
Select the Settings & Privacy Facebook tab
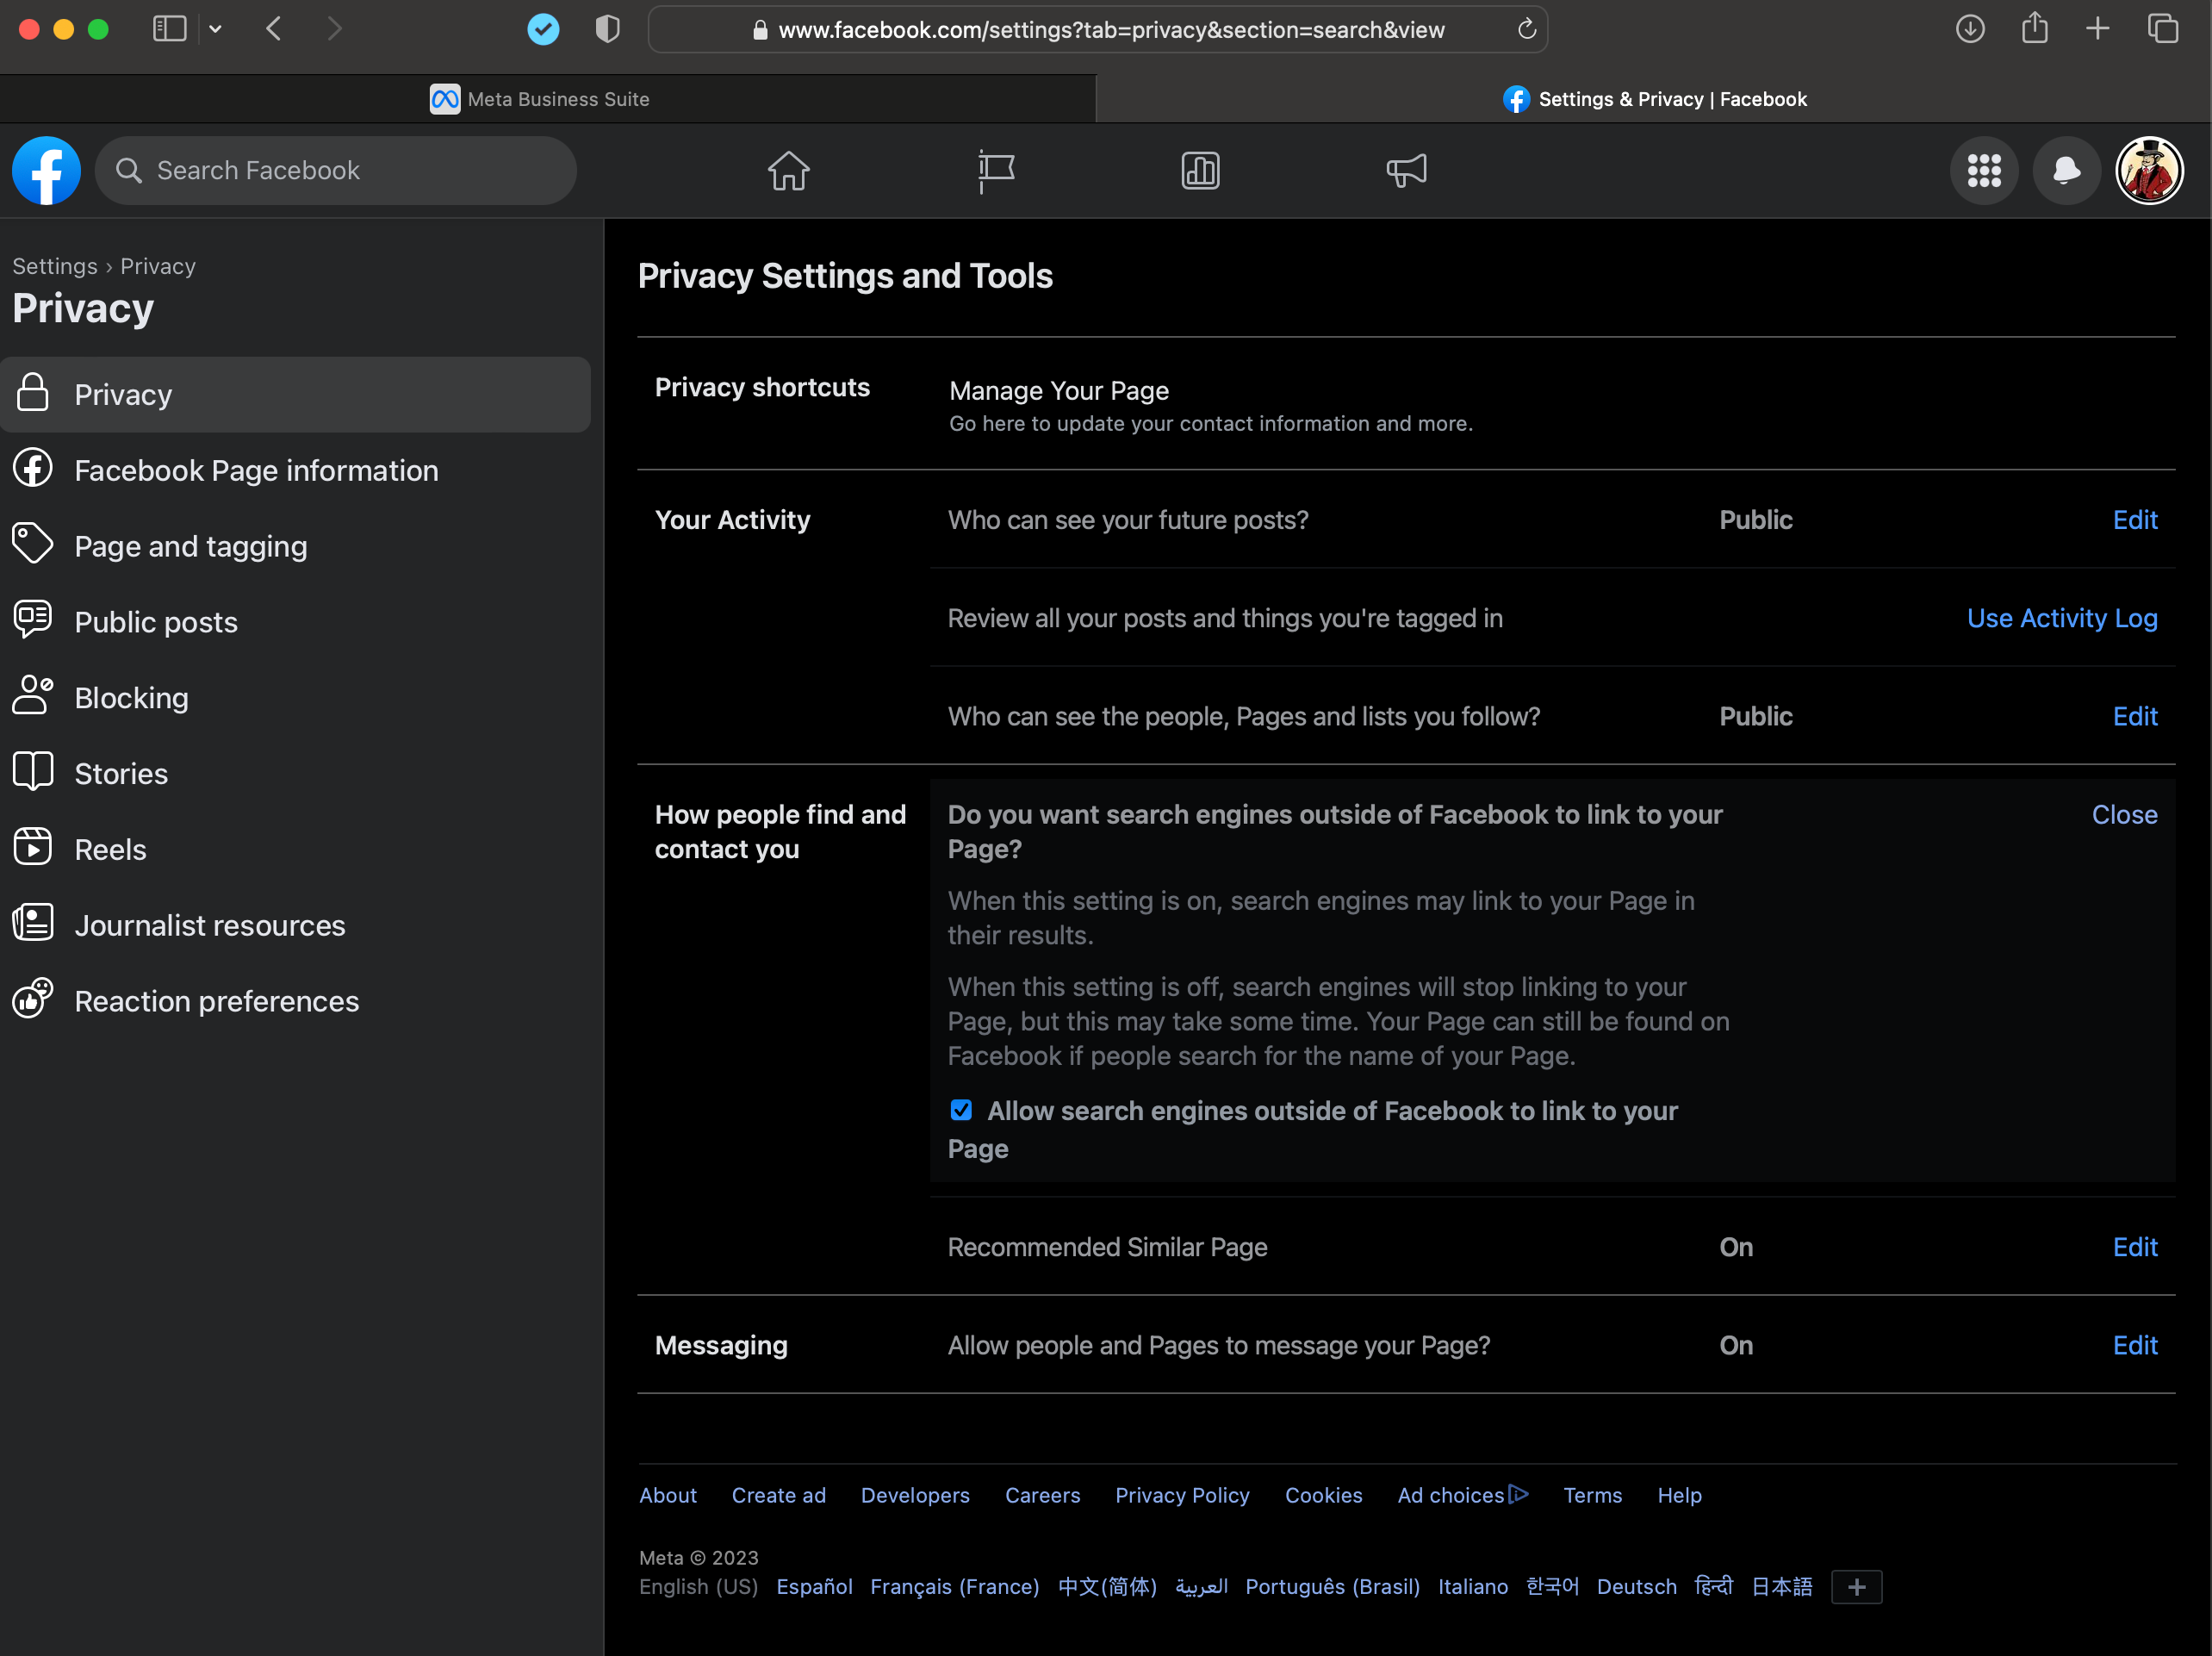pyautogui.click(x=1654, y=99)
